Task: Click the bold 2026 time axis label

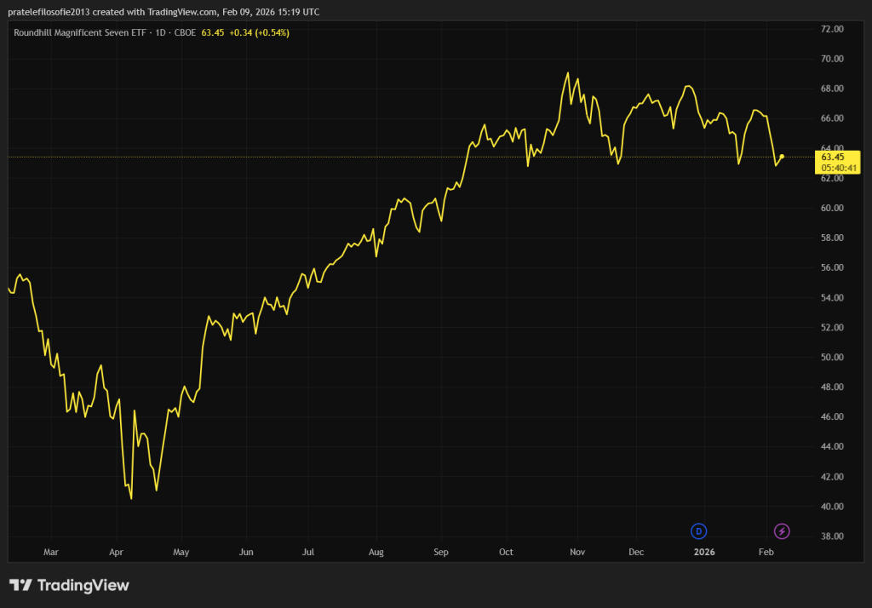Action: [x=703, y=552]
